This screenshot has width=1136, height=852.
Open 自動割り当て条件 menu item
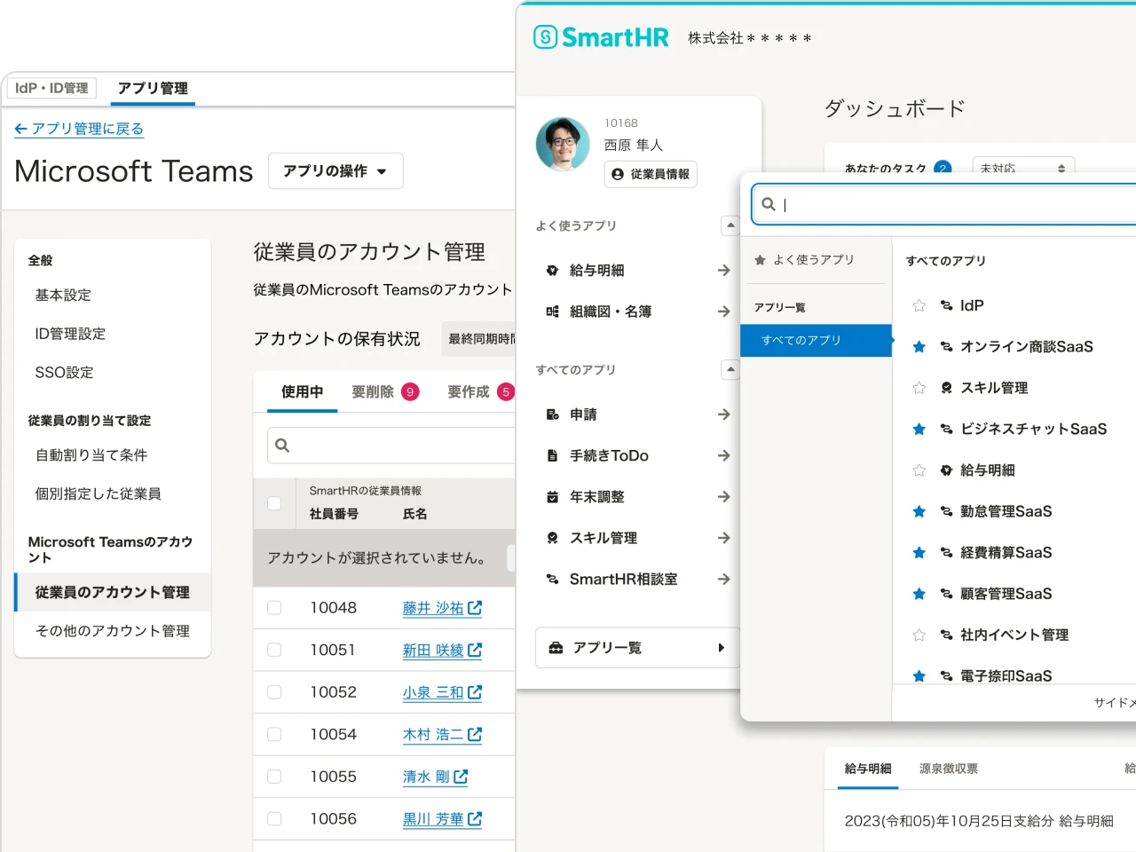point(91,455)
